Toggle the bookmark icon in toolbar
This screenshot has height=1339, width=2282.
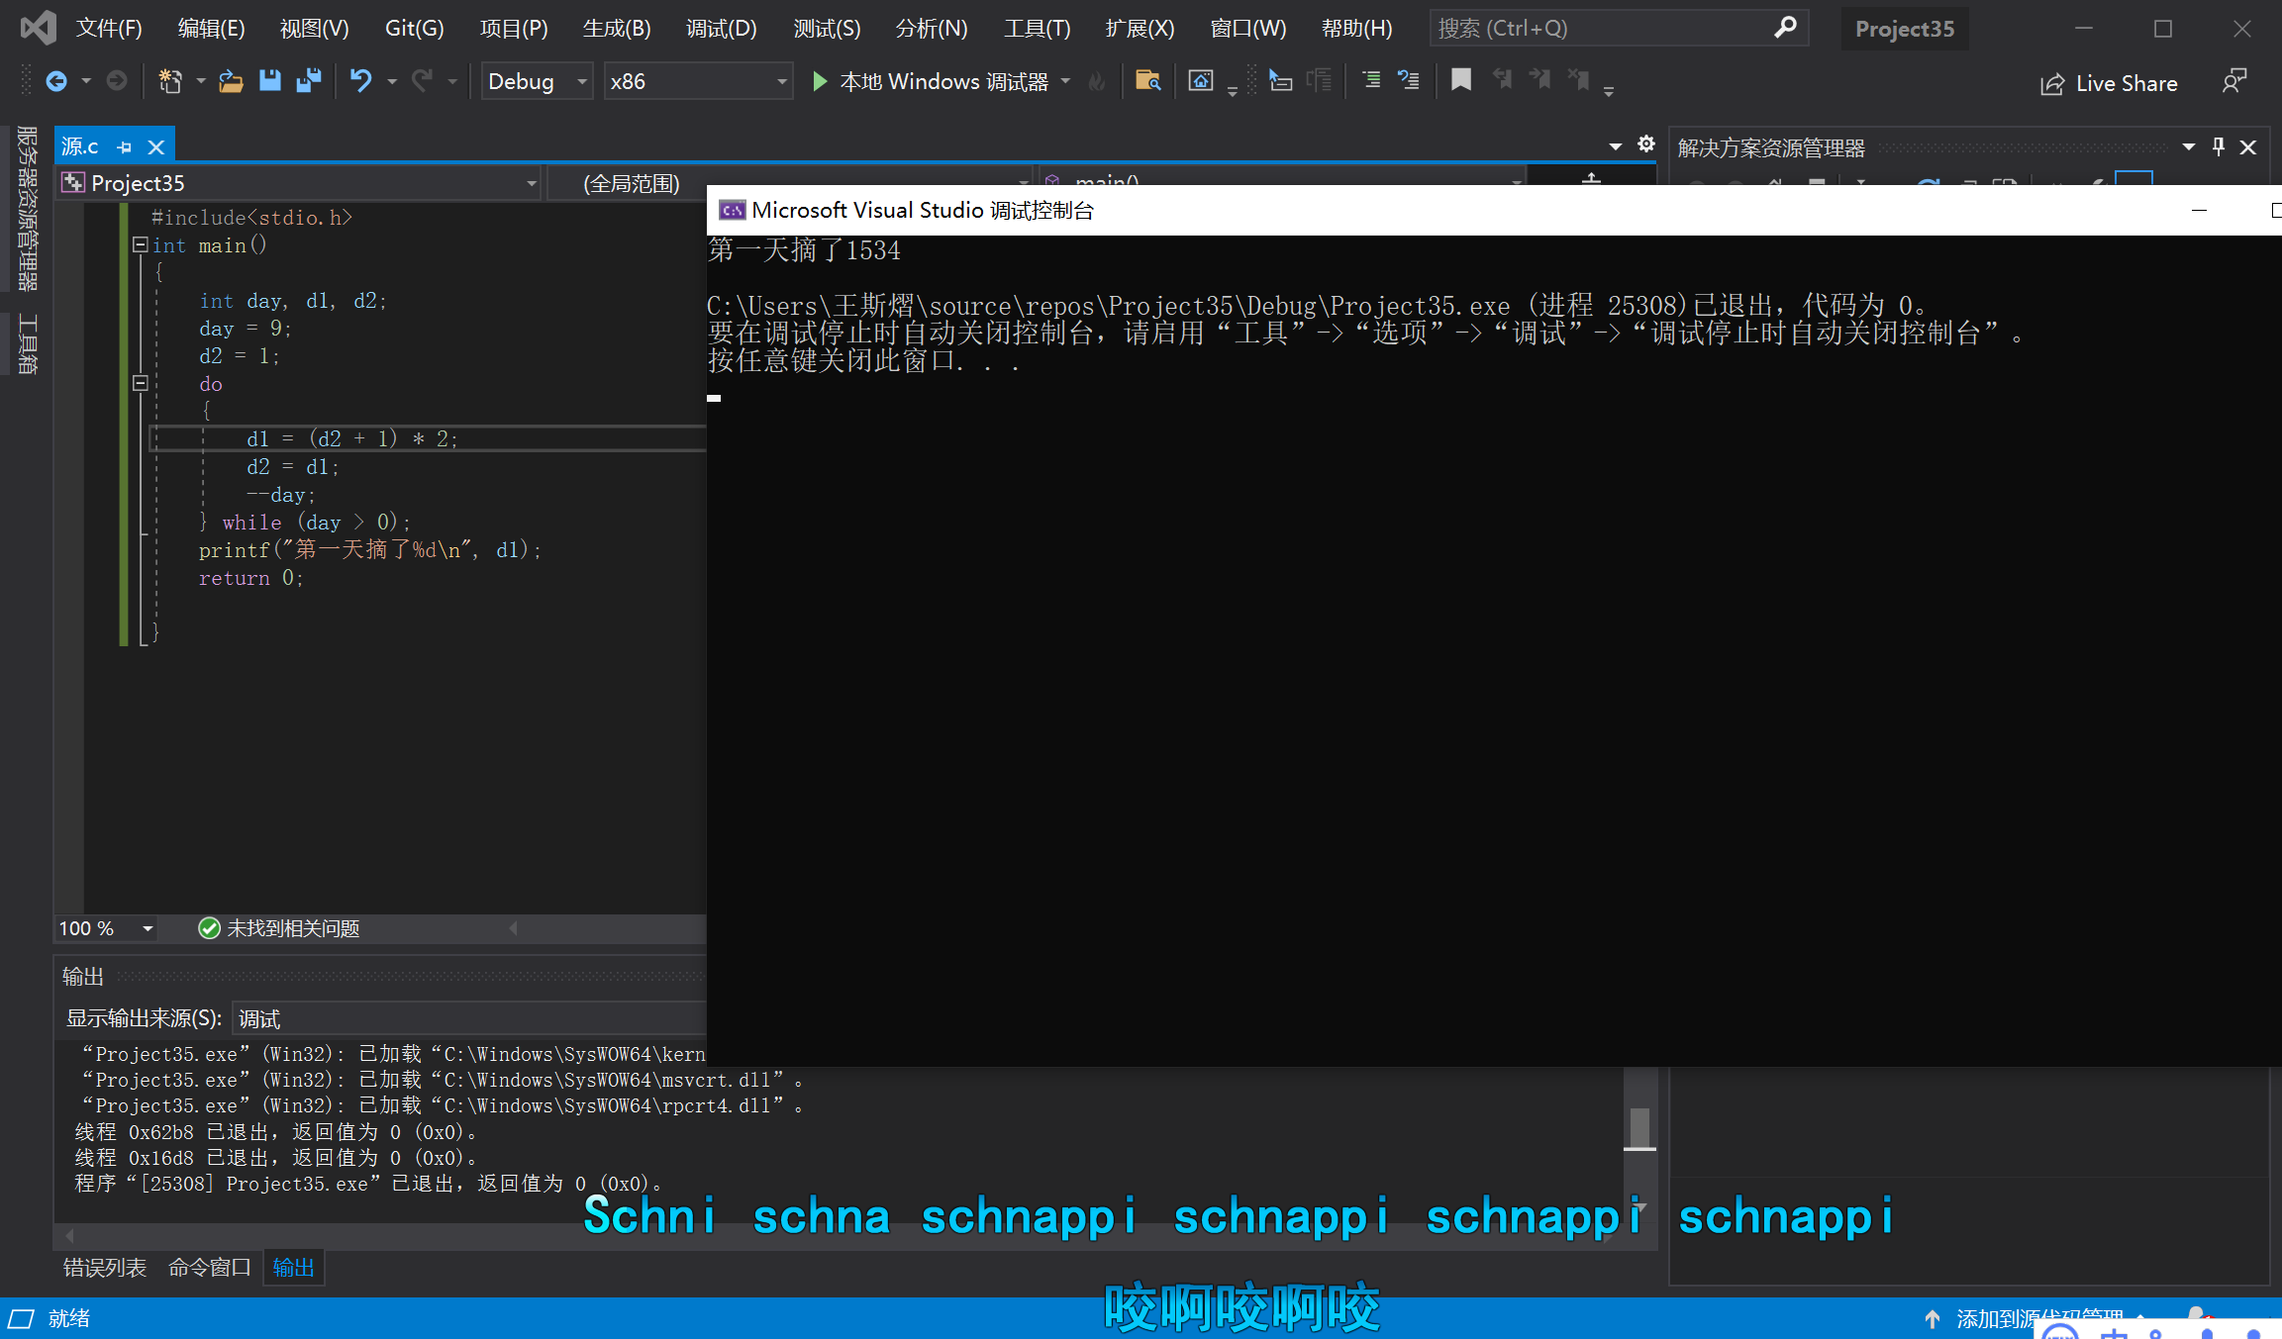tap(1460, 80)
